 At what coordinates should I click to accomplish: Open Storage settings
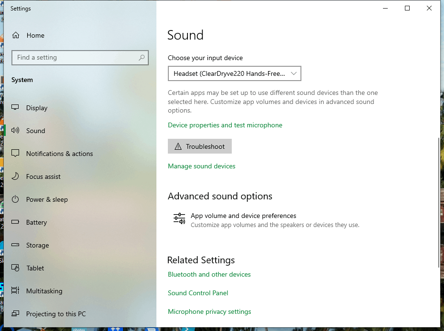(80, 246)
